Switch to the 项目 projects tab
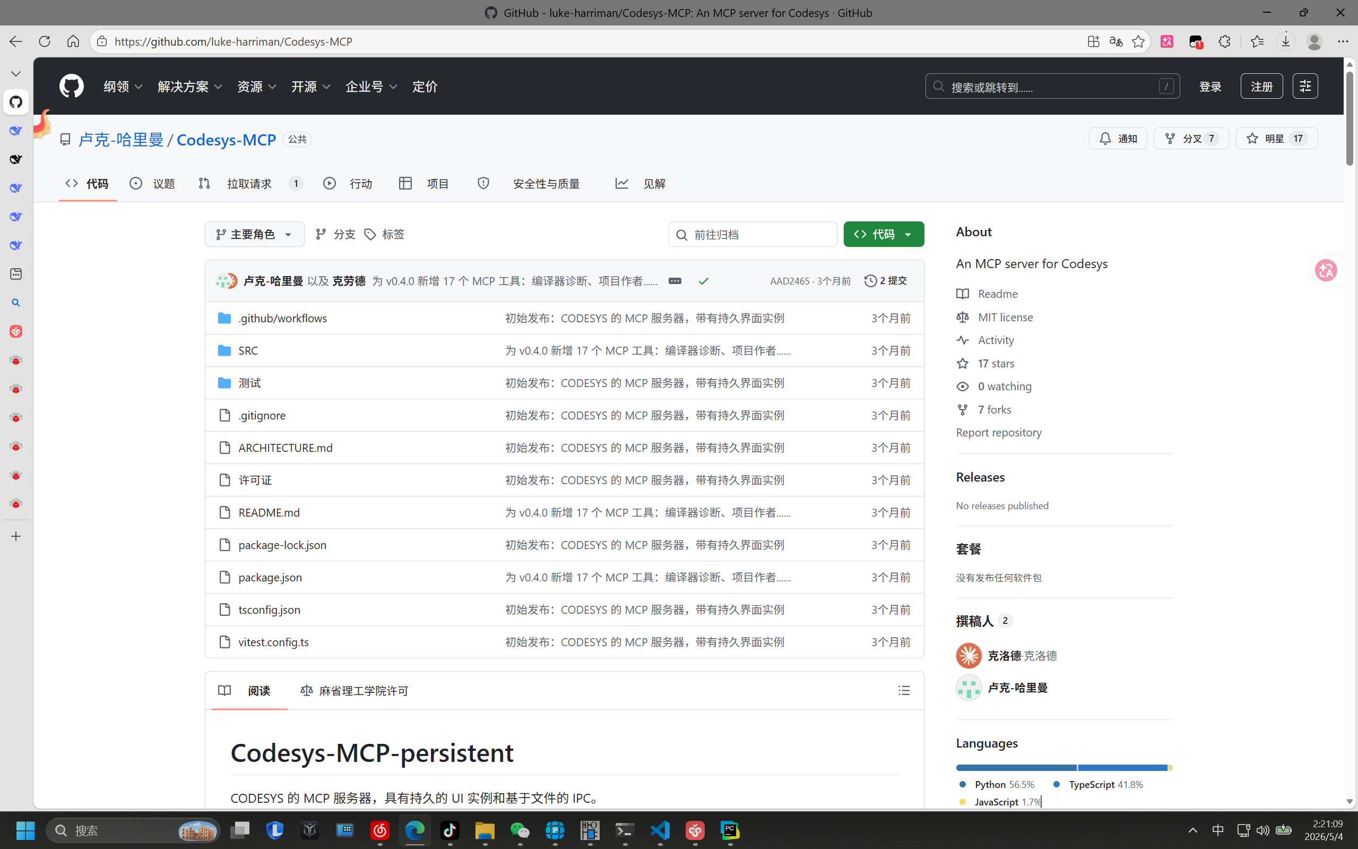The image size is (1358, 849). pyautogui.click(x=423, y=184)
